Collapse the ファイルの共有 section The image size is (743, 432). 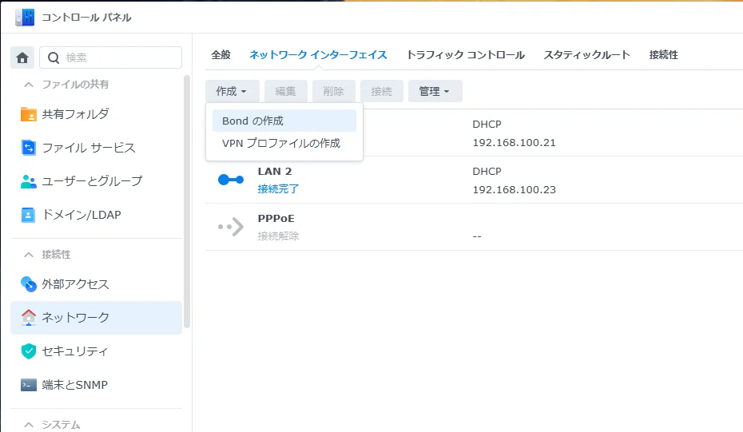tap(29, 85)
